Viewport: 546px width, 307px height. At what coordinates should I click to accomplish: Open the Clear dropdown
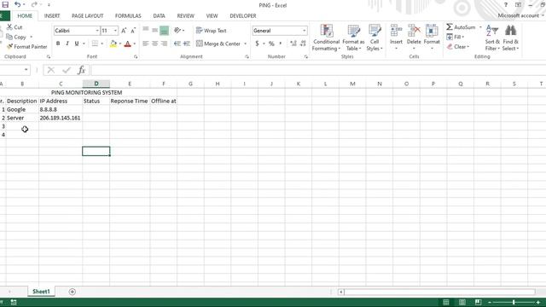point(458,46)
